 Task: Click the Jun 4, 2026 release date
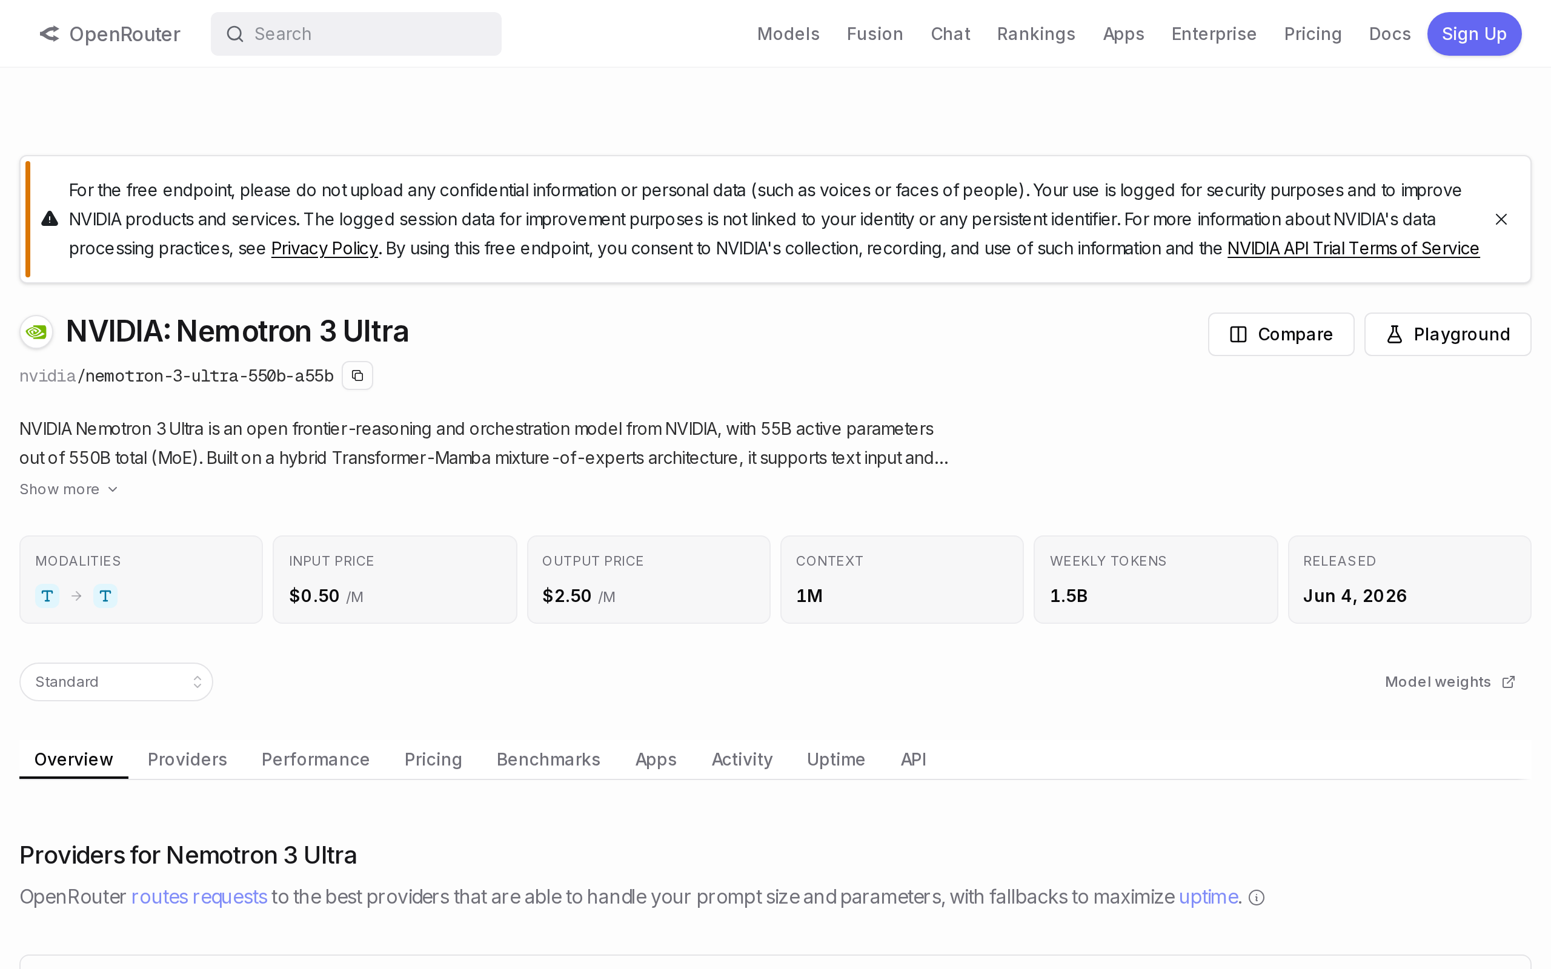coord(1355,596)
